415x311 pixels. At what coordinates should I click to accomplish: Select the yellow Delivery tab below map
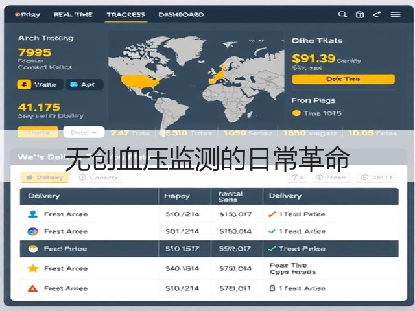pyautogui.click(x=45, y=178)
